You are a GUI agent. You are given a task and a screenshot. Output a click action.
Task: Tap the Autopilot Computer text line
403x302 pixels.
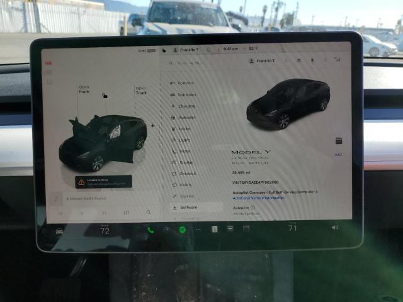tap(275, 192)
